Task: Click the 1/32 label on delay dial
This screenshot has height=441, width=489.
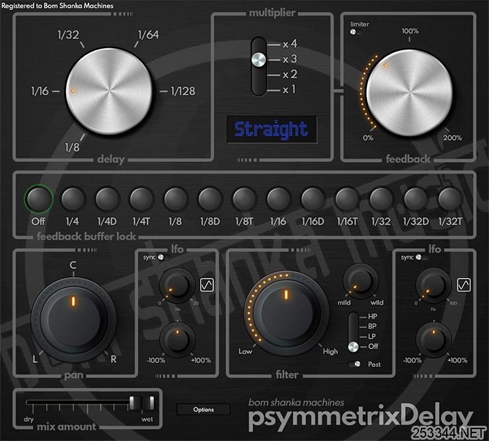Action: 68,34
